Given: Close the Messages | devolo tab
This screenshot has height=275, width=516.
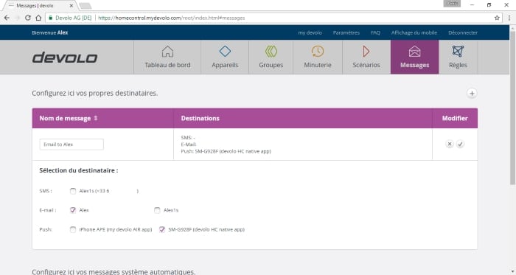Looking at the screenshot, I should point(71,6).
